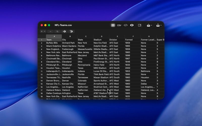Select the 'NRG Stadium' cell
202x126 pixels.
click(101, 68)
